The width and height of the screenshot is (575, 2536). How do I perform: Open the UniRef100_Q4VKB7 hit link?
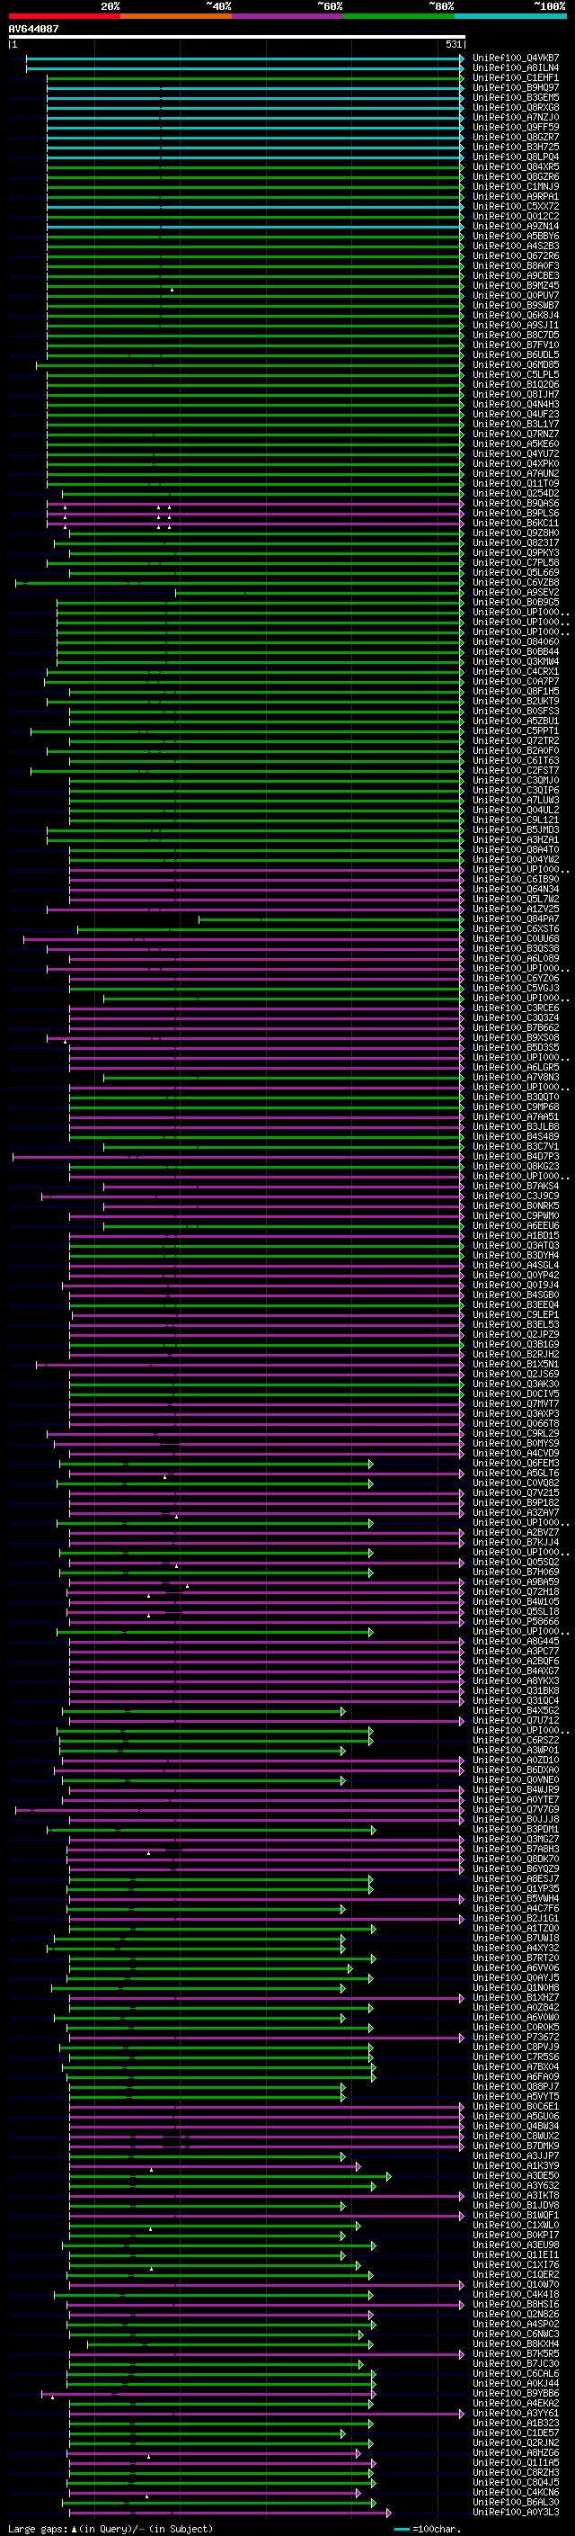tap(516, 58)
